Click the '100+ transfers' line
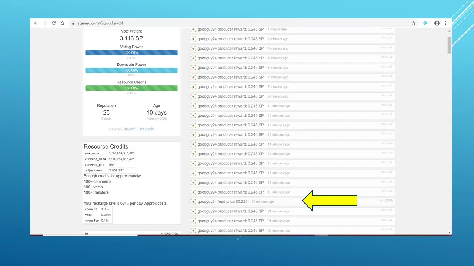Image resolution: width=474 pixels, height=266 pixels. tap(96, 192)
